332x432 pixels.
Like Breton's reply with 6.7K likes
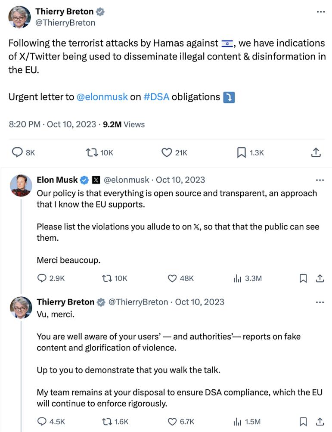[x=172, y=422]
